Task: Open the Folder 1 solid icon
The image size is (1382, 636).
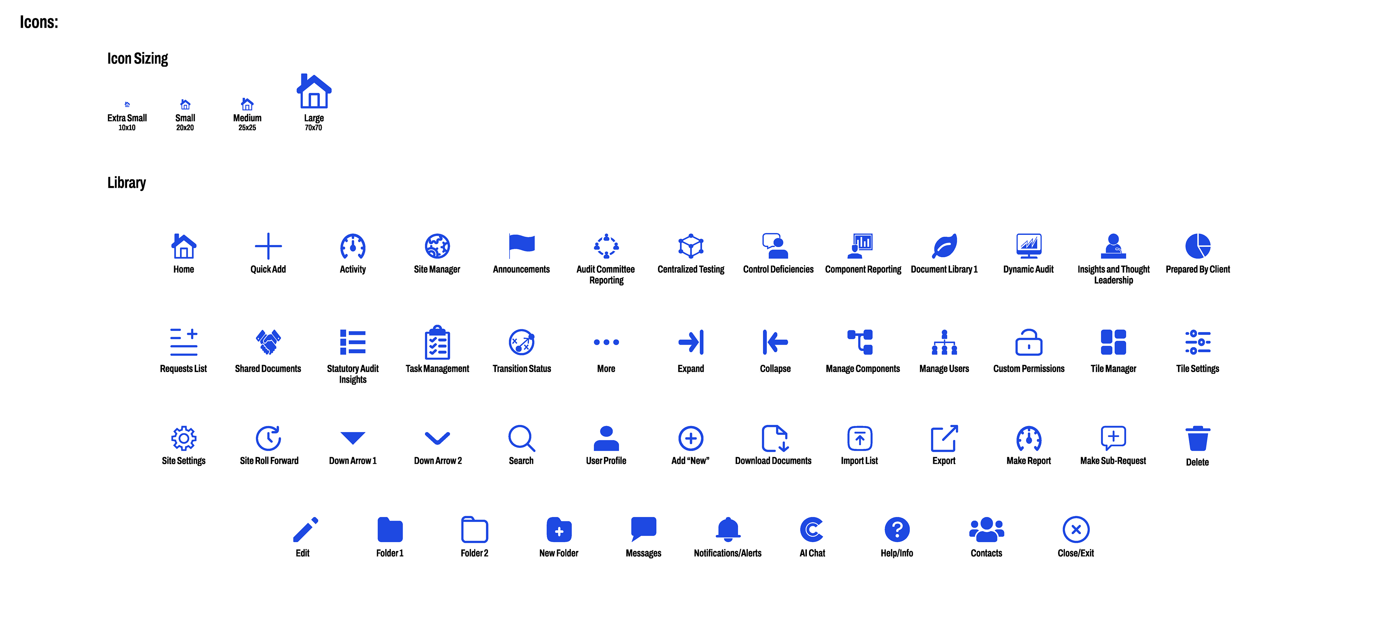Action: point(390,530)
